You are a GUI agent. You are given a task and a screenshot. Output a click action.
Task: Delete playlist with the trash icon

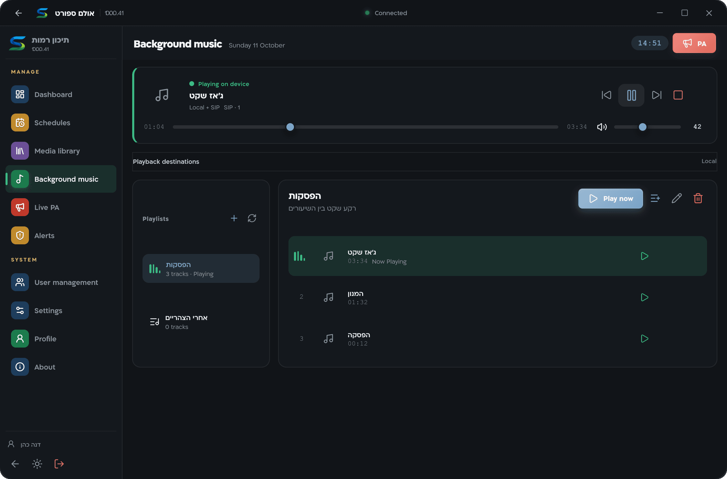pos(698,199)
